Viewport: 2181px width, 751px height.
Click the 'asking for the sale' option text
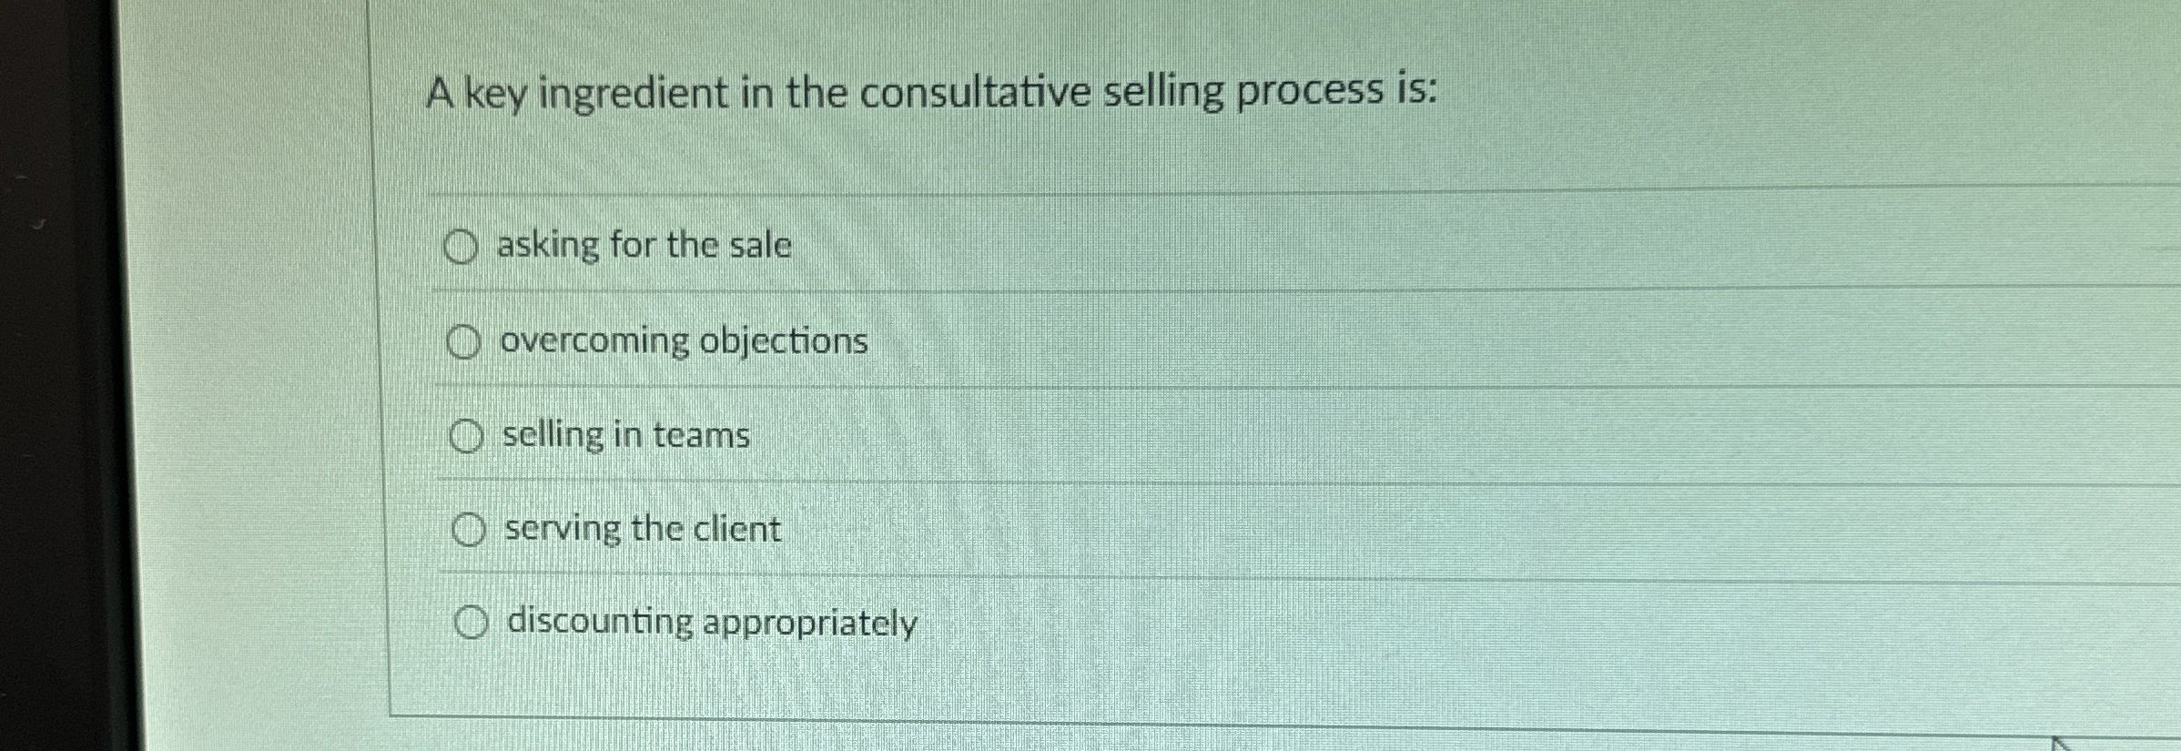pos(646,243)
